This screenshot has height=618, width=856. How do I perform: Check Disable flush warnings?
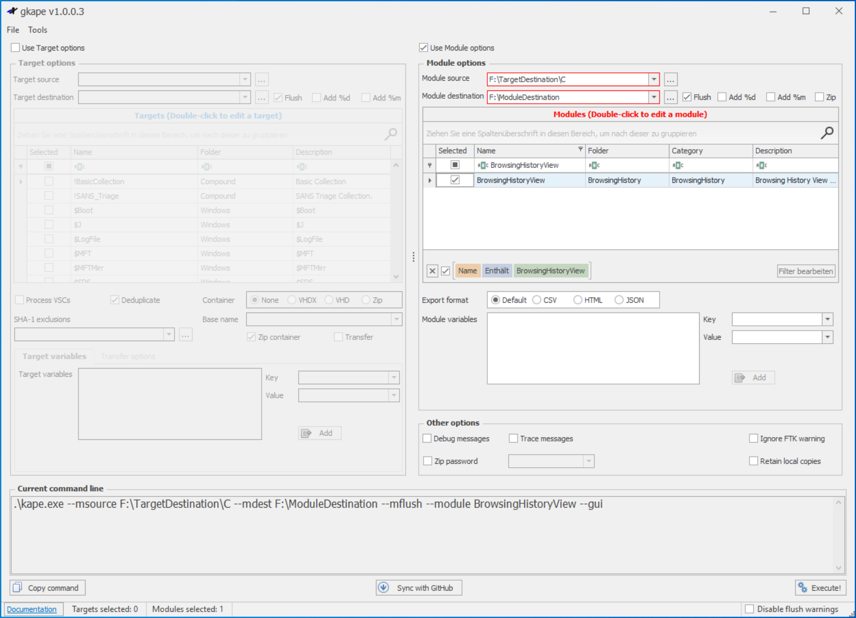click(x=750, y=609)
